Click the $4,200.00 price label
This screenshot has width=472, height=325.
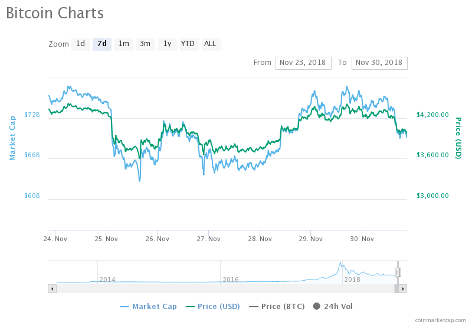432,115
